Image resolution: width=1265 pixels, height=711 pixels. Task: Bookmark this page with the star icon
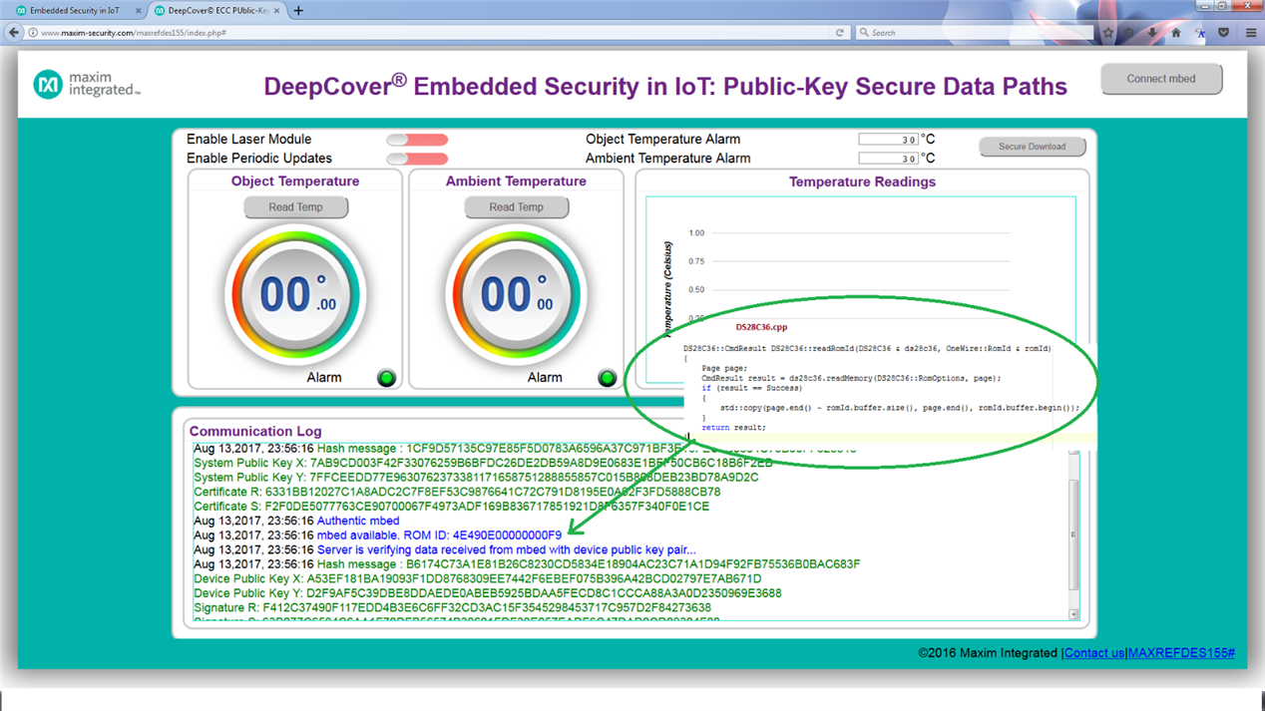pyautogui.click(x=1107, y=33)
